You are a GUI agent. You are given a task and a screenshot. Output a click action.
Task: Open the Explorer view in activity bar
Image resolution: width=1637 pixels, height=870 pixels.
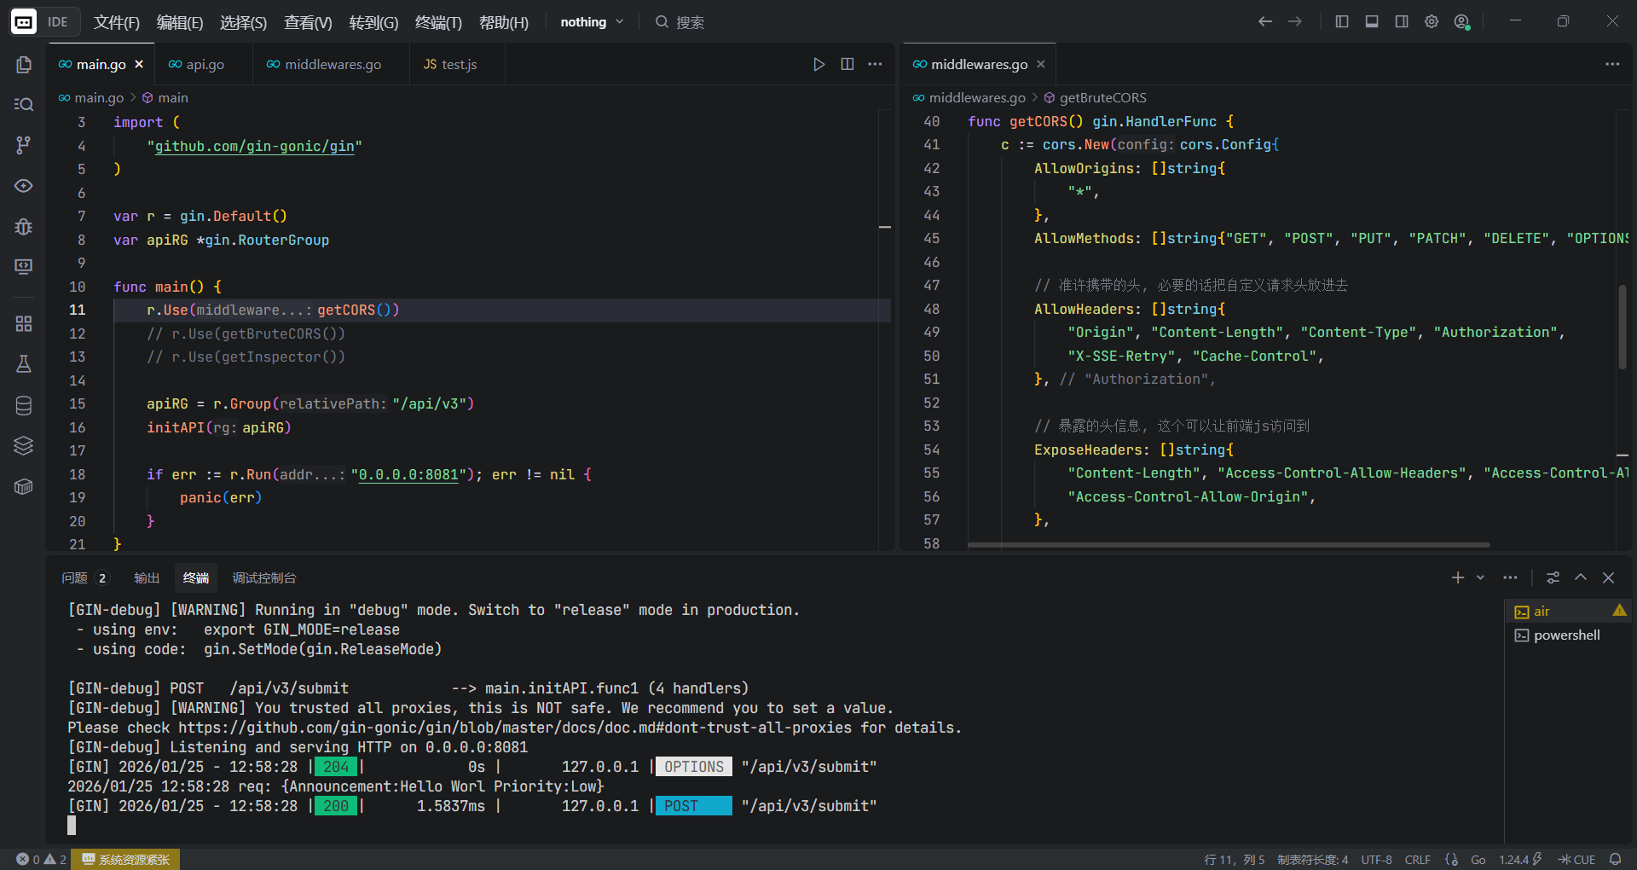coord(24,65)
